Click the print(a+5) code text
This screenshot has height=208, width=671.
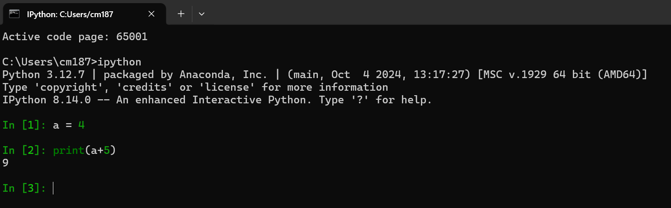(x=85, y=150)
